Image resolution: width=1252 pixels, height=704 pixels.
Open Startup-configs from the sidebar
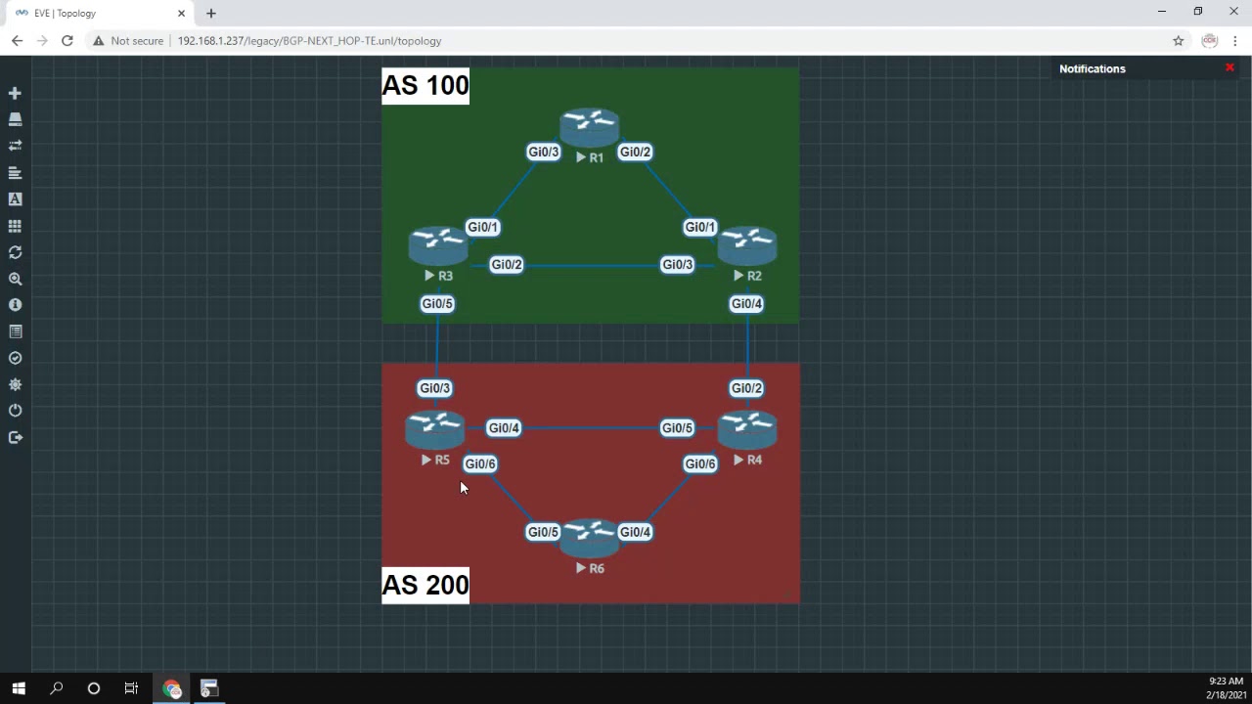(15, 173)
